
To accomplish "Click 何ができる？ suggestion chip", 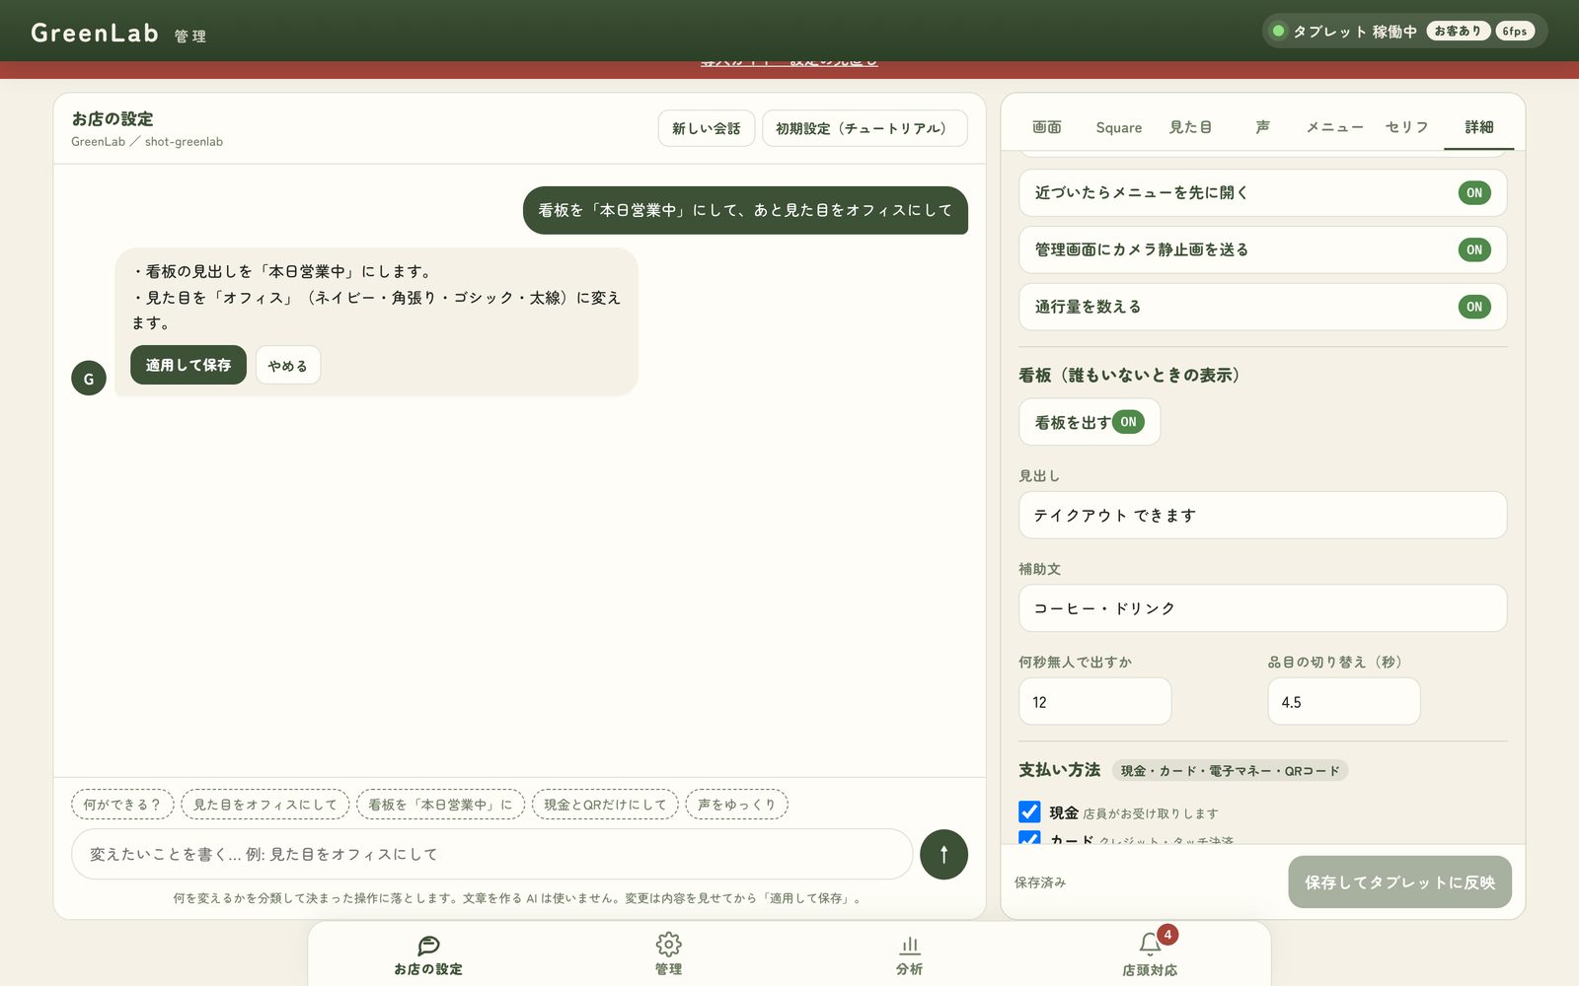I will tap(122, 805).
